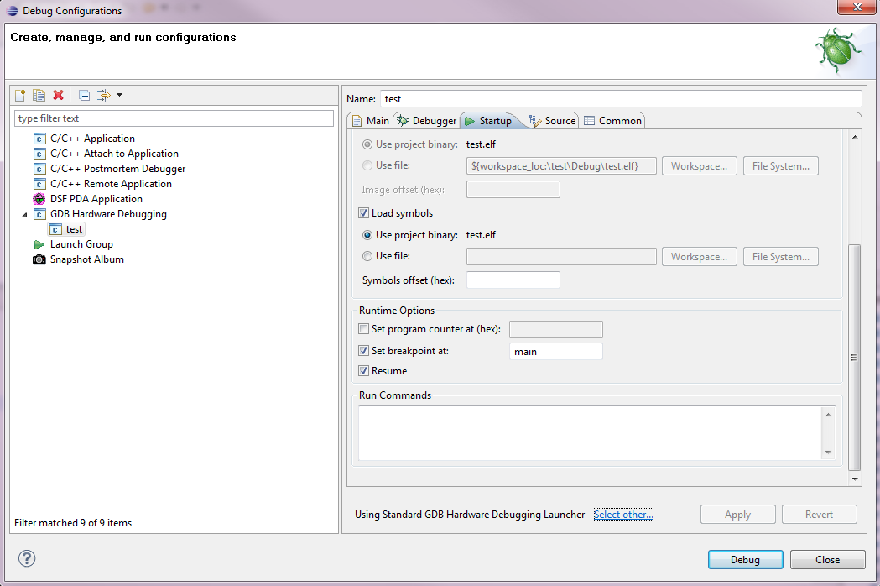Click the Collapse All toolbar icon

coord(84,96)
